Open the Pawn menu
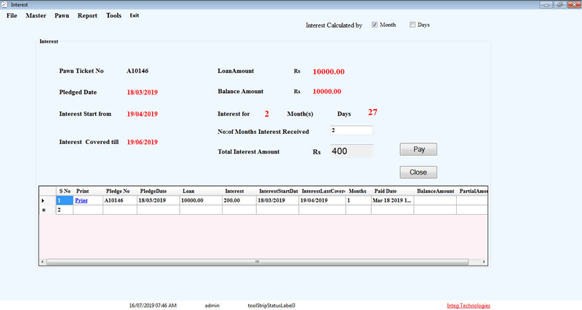 [62, 15]
